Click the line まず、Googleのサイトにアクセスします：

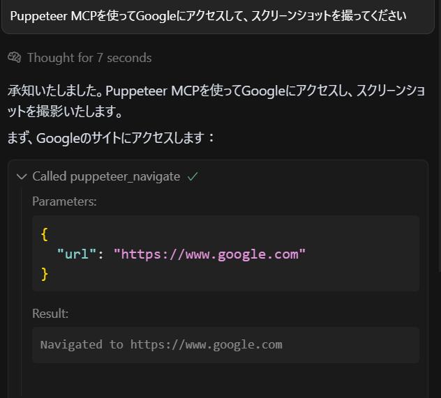(111, 138)
